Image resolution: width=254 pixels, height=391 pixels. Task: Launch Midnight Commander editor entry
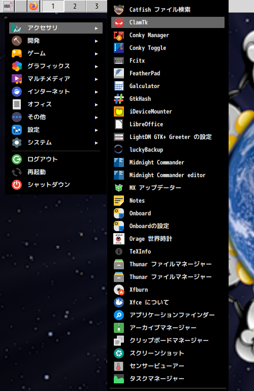click(x=168, y=175)
